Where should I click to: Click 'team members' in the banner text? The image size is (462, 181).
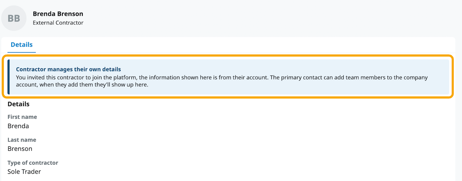point(373,77)
